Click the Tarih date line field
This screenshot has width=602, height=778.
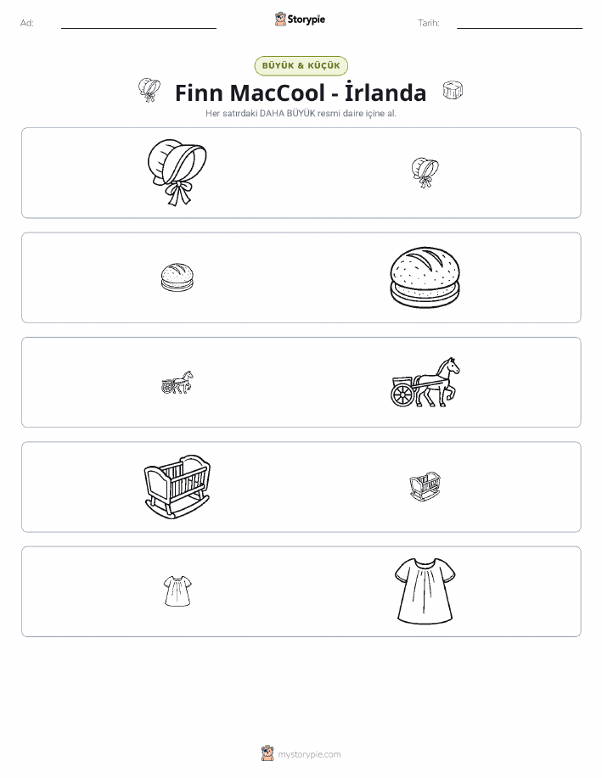tap(520, 23)
